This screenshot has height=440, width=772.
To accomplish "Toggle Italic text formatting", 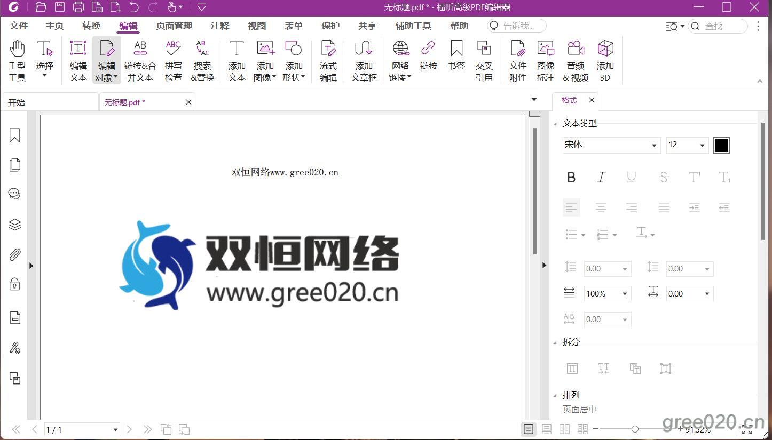I will pyautogui.click(x=601, y=178).
